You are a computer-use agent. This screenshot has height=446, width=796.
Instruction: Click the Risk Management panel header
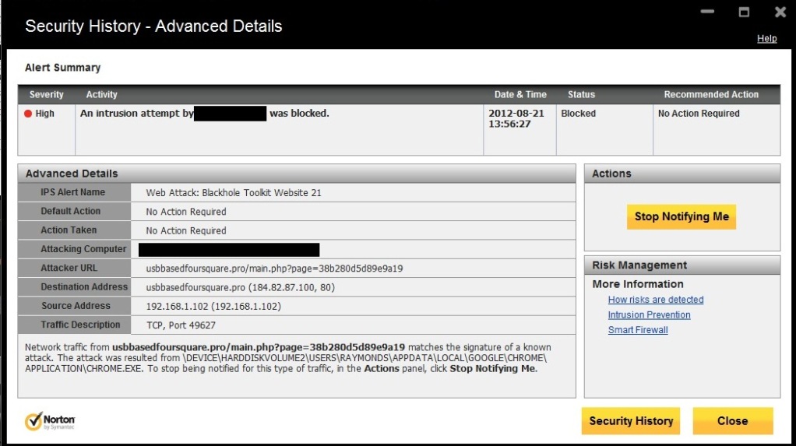(x=682, y=265)
